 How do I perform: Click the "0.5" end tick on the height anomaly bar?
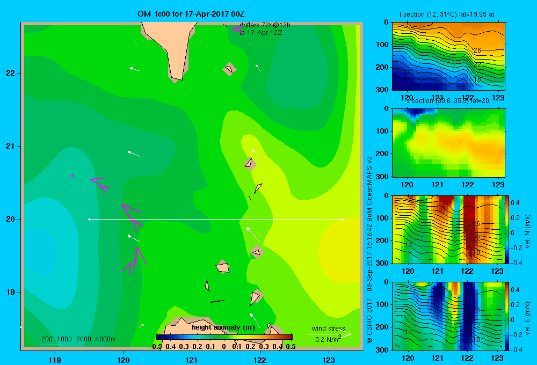[291, 347]
